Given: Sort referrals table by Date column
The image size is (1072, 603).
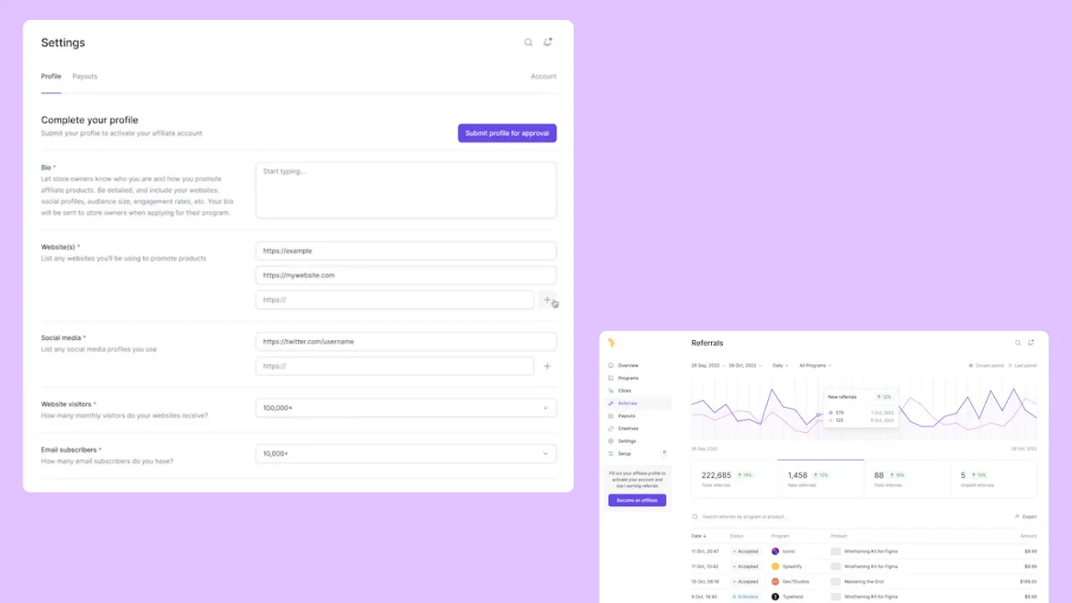Looking at the screenshot, I should pos(698,536).
